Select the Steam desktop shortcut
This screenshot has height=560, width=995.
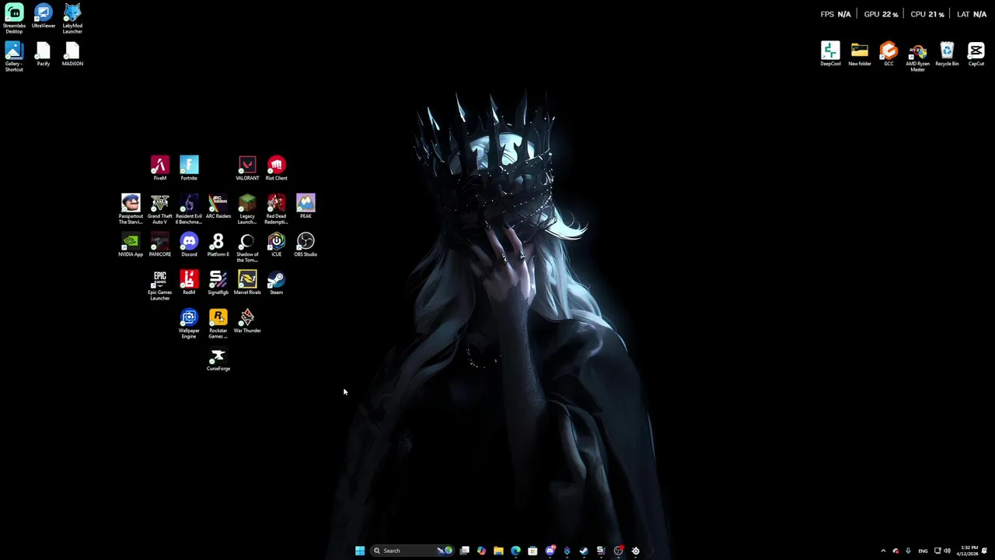[276, 283]
